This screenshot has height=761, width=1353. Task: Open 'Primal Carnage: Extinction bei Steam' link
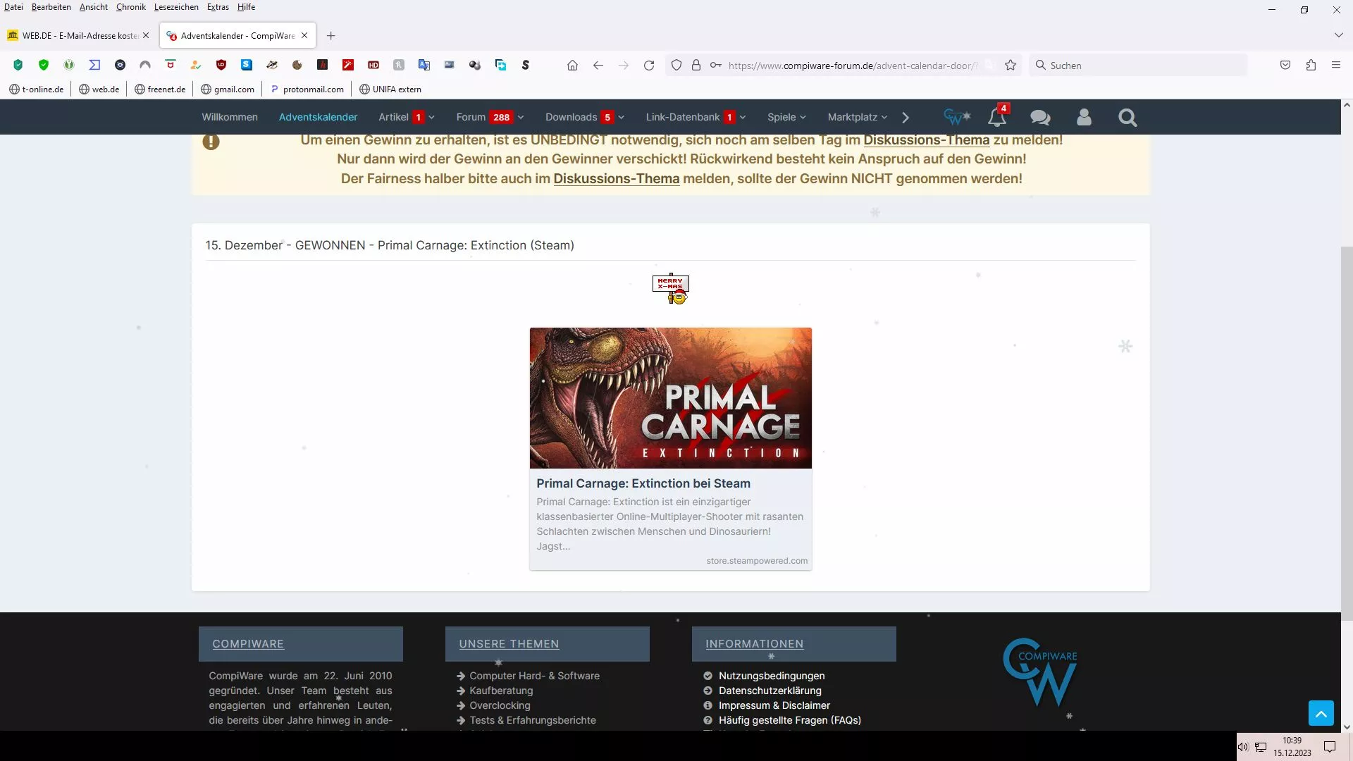[x=643, y=483]
